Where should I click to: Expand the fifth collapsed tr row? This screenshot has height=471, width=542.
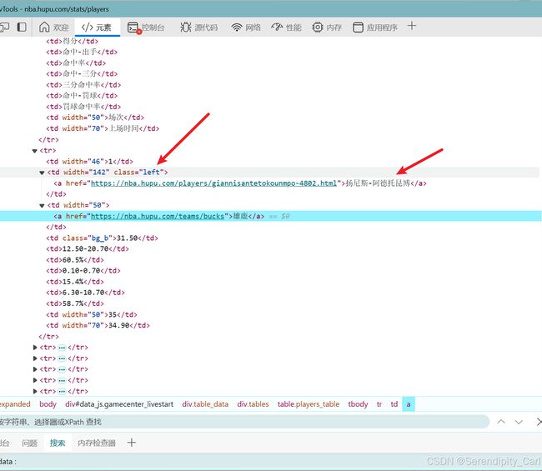pos(35,391)
